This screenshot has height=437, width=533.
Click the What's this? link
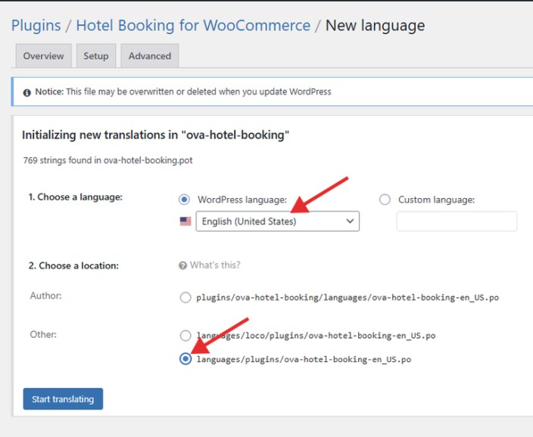coord(215,265)
